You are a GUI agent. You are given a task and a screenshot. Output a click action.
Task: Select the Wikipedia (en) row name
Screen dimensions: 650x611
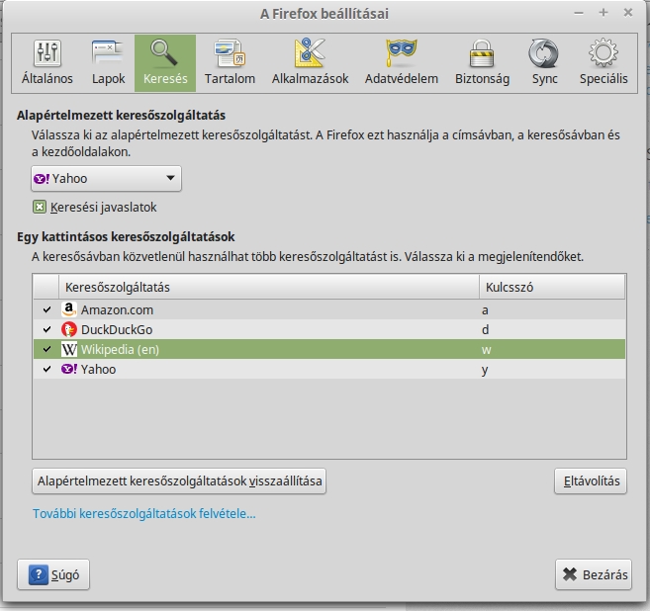(x=120, y=350)
